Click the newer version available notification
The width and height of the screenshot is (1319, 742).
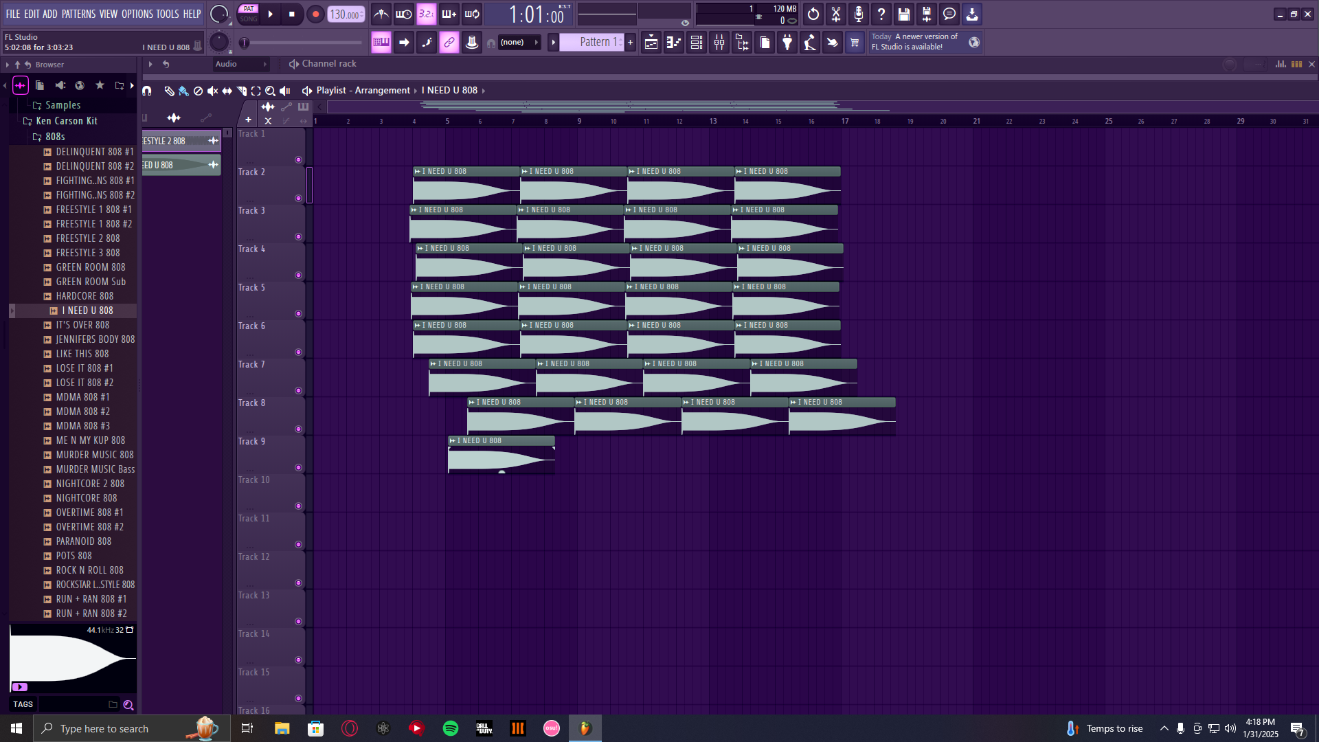(925, 43)
